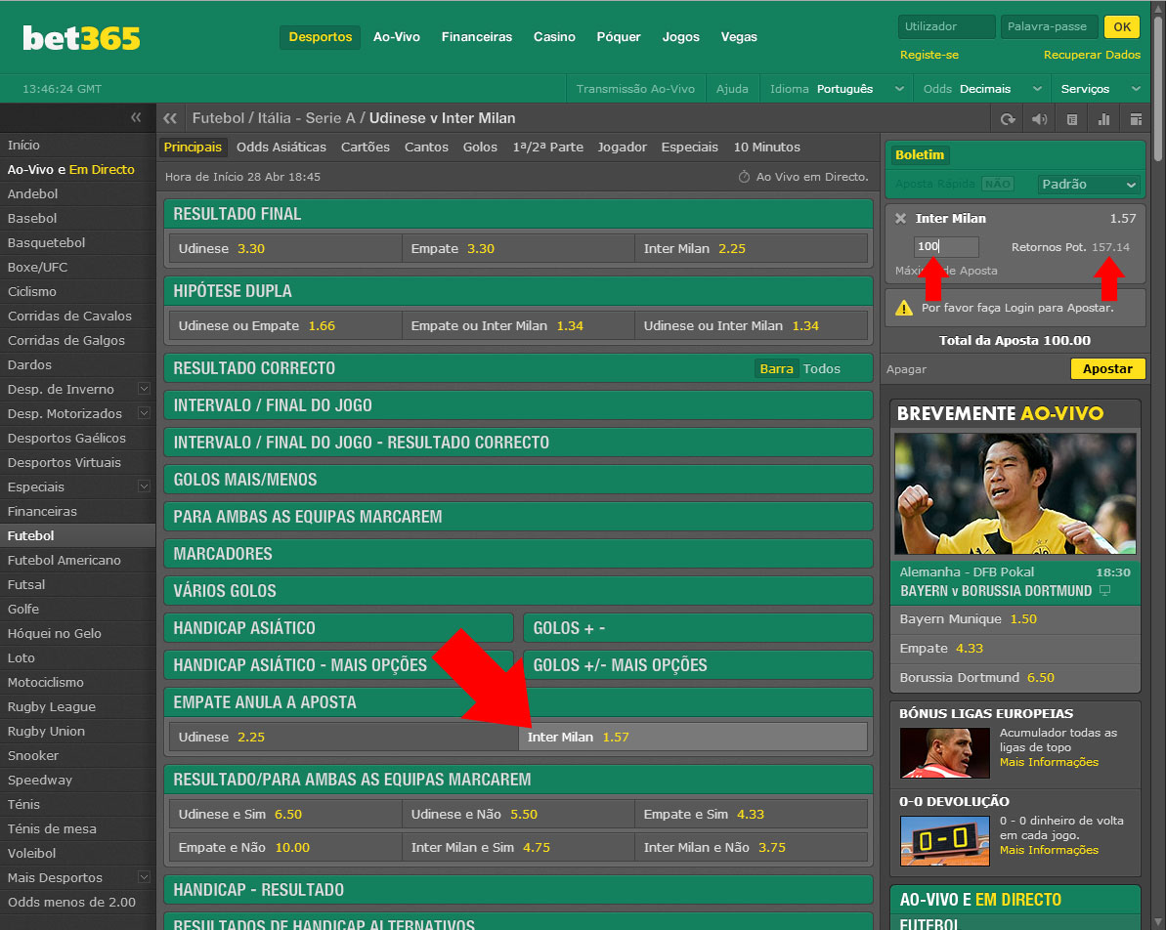The width and height of the screenshot is (1166, 930).
Task: Click the Registe-se link
Action: [928, 55]
